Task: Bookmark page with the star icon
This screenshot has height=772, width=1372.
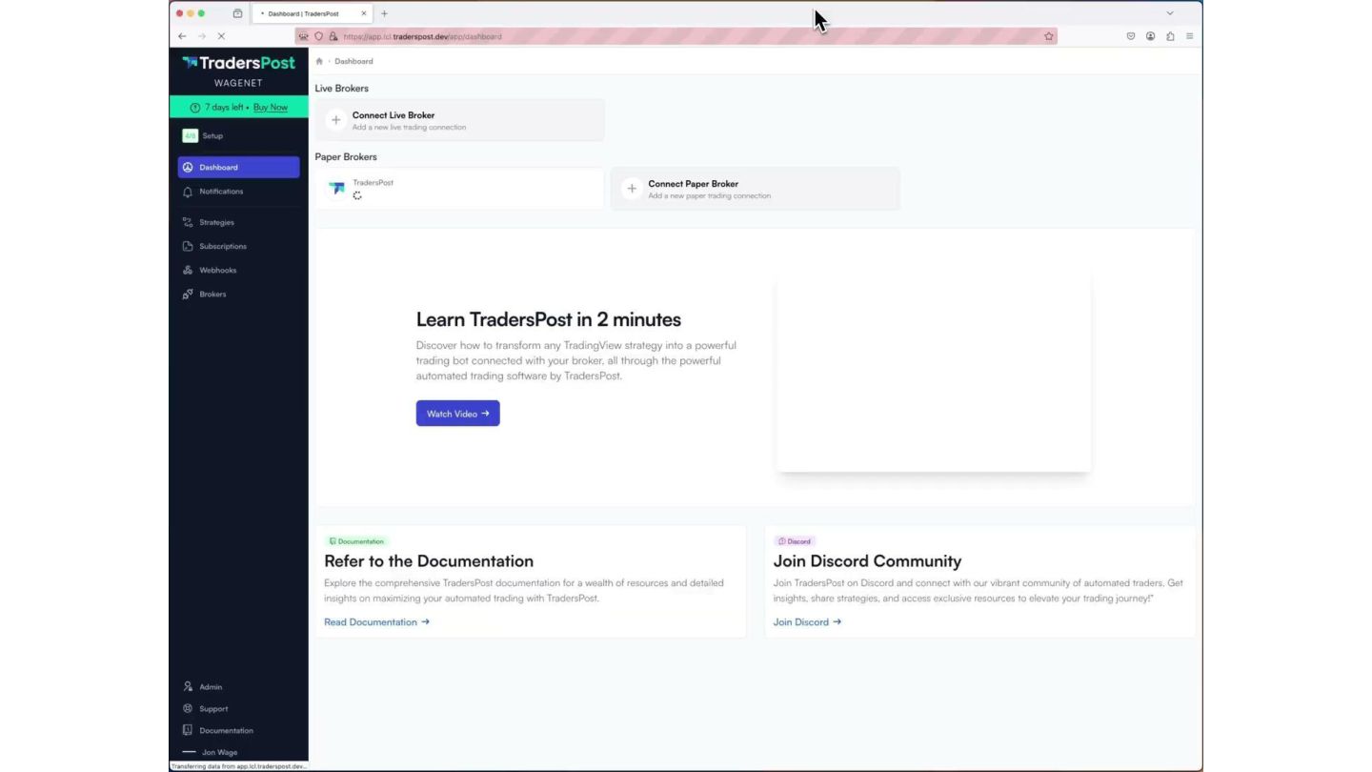Action: tap(1048, 36)
